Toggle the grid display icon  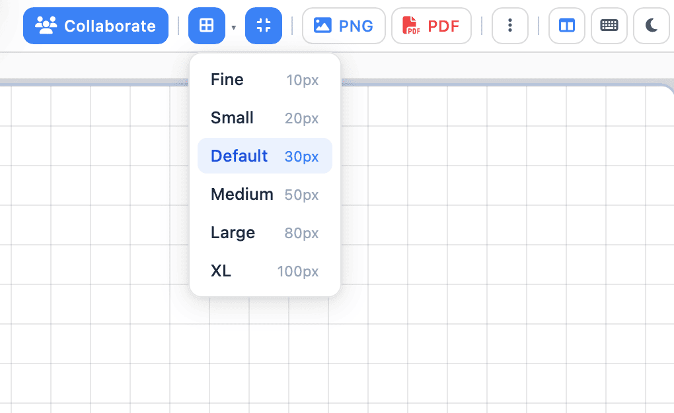(207, 26)
